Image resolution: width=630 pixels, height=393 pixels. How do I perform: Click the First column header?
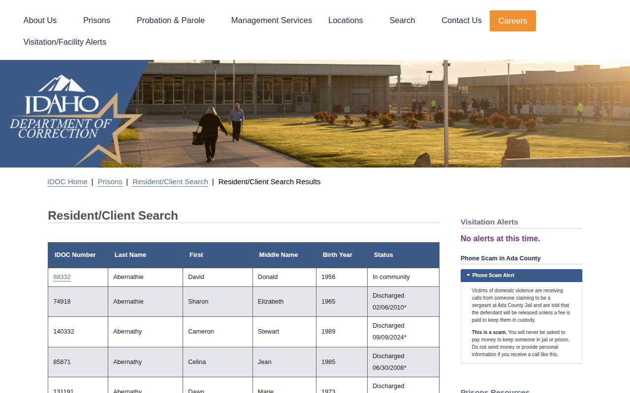[x=218, y=255]
